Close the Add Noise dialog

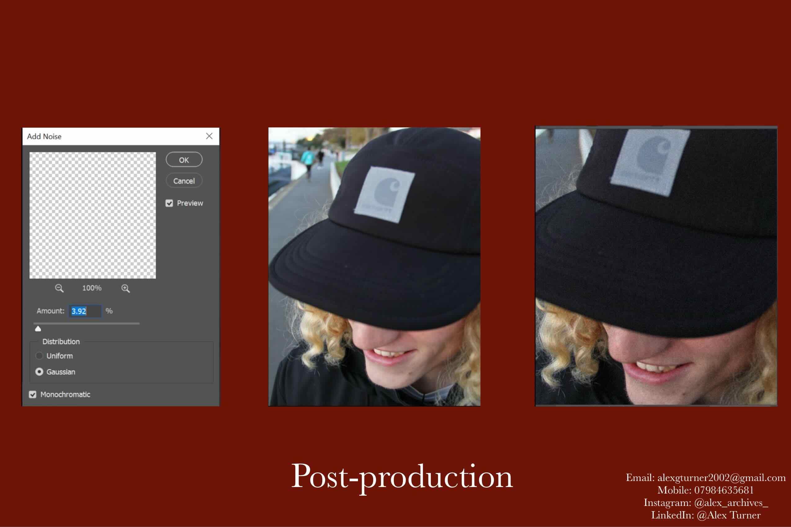209,136
